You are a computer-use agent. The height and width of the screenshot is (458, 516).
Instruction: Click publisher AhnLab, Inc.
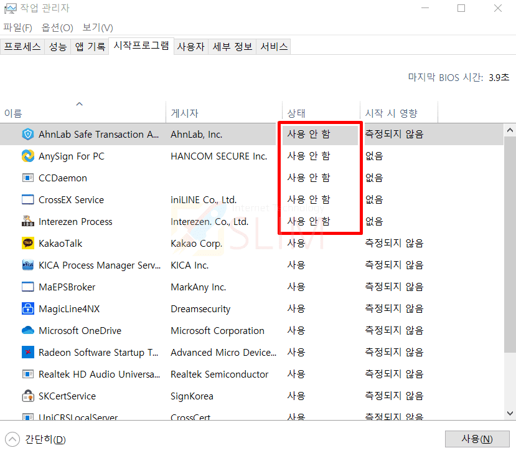[197, 135]
